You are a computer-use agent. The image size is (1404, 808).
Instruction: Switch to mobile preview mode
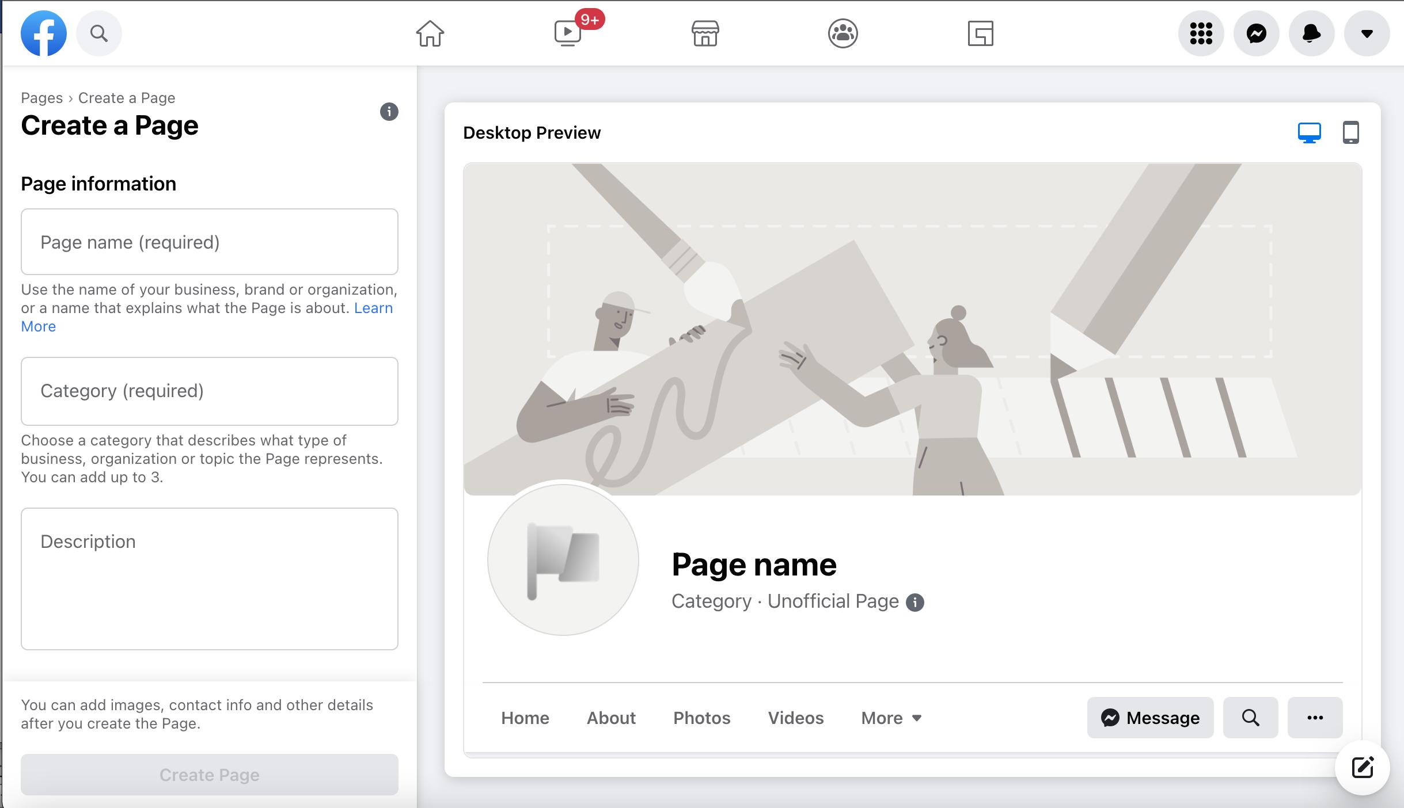[1350, 133]
